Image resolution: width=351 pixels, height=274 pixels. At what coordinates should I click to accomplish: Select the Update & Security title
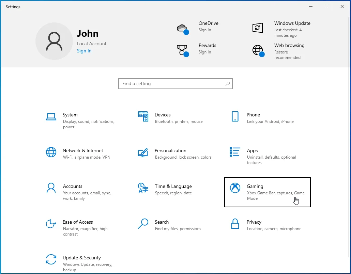click(82, 258)
